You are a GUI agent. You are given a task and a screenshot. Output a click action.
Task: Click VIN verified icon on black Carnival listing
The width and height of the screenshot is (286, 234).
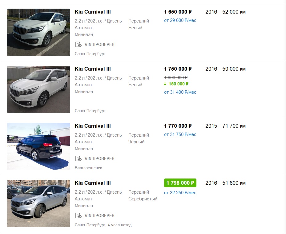pyautogui.click(x=78, y=158)
